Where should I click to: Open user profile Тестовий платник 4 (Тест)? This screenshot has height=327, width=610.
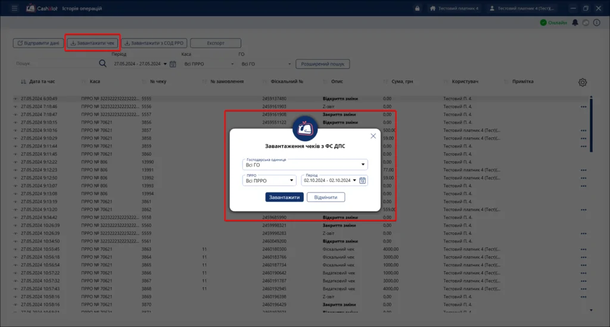522,8
